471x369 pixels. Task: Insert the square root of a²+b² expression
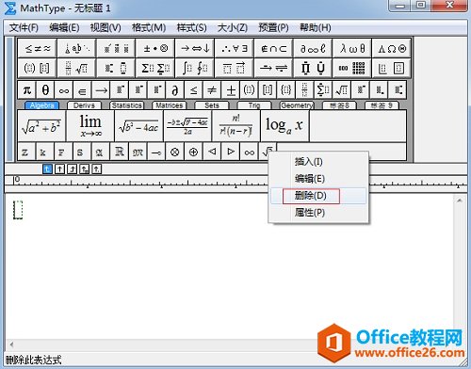41,126
